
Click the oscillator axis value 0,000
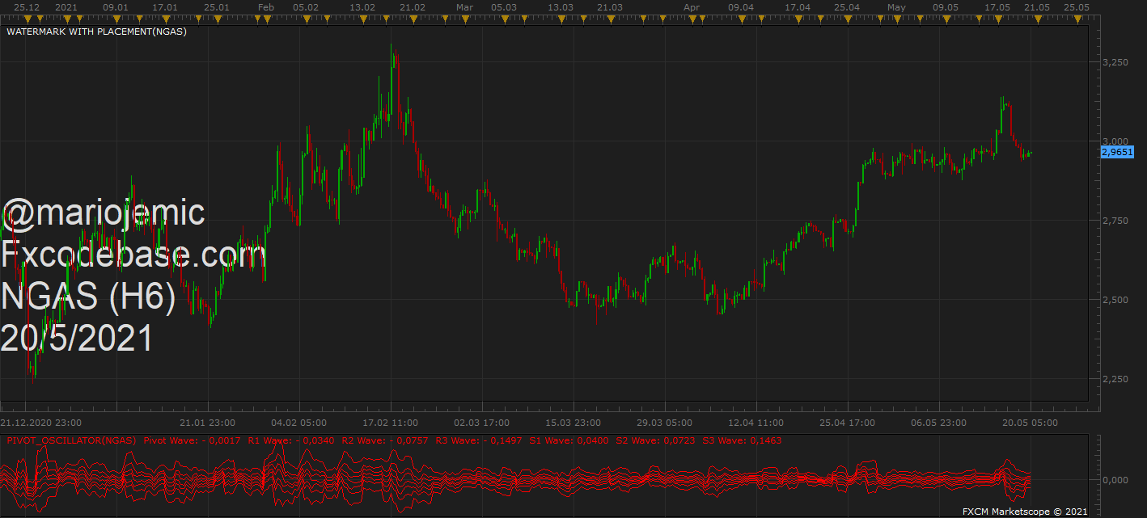[1115, 480]
